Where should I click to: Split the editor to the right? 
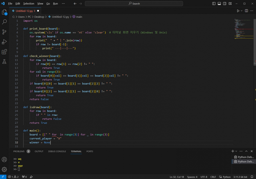pyautogui.click(x=246, y=11)
